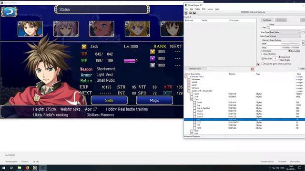Click the red arrow add-address icon
Viewport: 305px width, 171px height.
point(258,65)
